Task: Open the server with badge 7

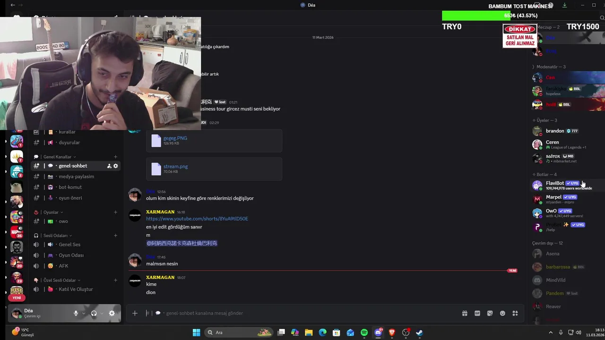Action: [17, 156]
